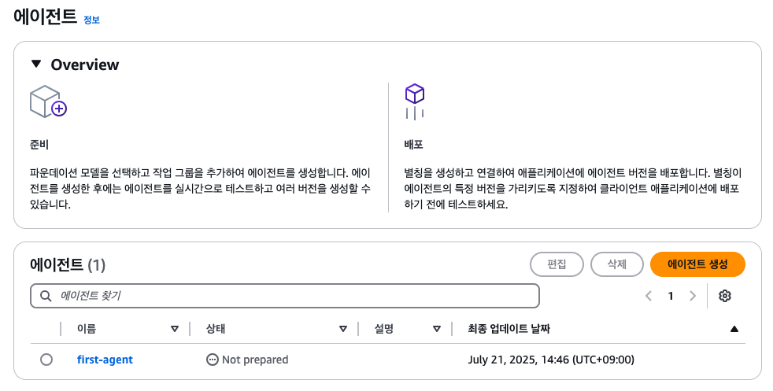The height and width of the screenshot is (391, 773).
Task: Sort by 이름 column arrow
Action: 175,329
